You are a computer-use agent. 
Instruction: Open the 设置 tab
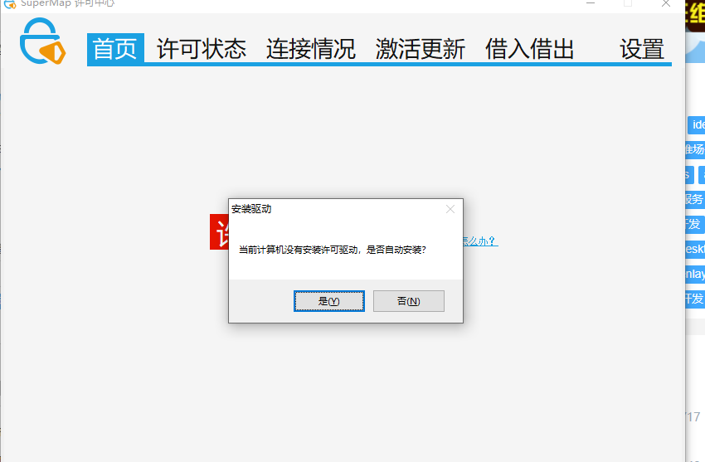coord(642,49)
